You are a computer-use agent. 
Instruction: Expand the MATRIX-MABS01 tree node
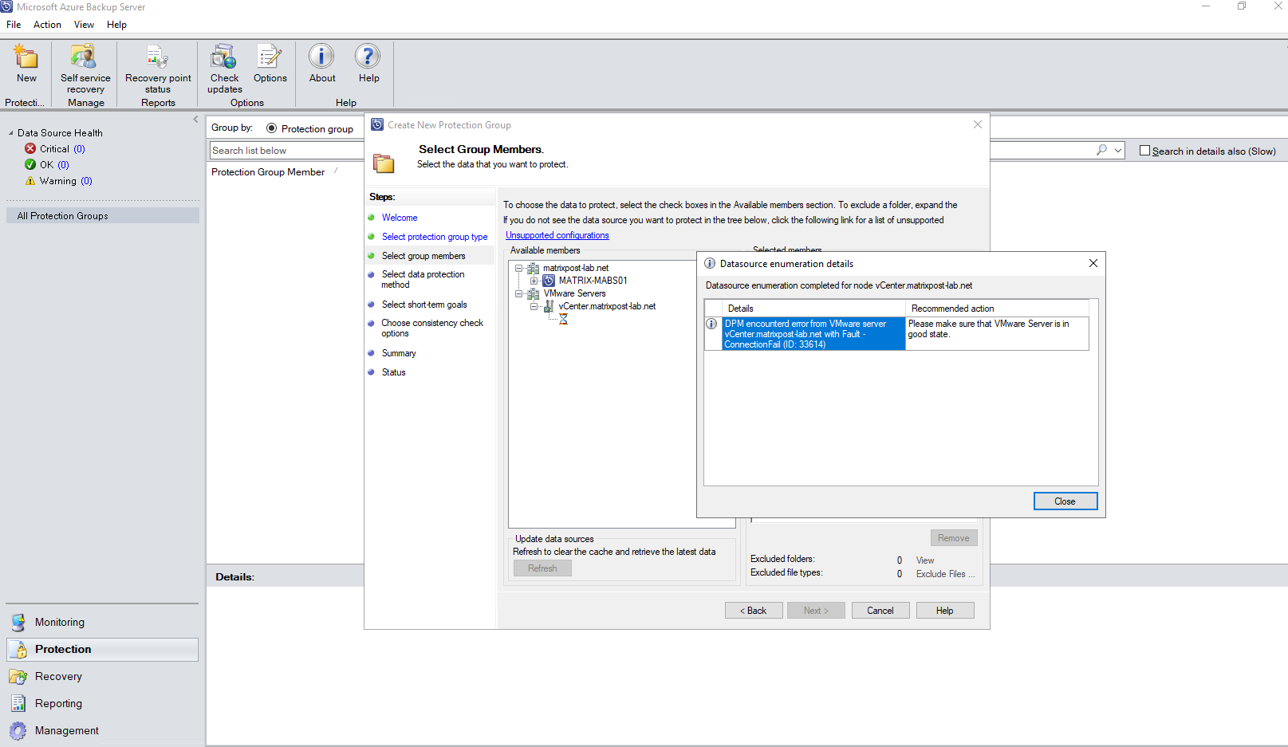534,281
